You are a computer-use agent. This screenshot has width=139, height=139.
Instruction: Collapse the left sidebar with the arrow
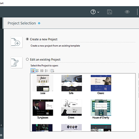pos(1,125)
